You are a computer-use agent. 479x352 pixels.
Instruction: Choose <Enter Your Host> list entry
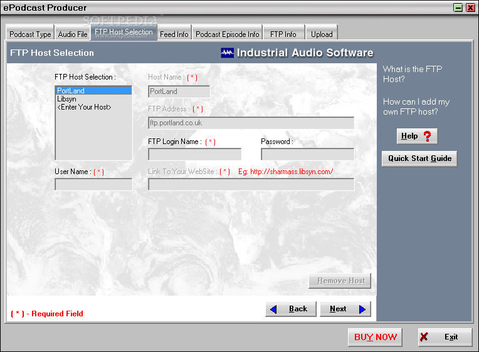(x=93, y=107)
